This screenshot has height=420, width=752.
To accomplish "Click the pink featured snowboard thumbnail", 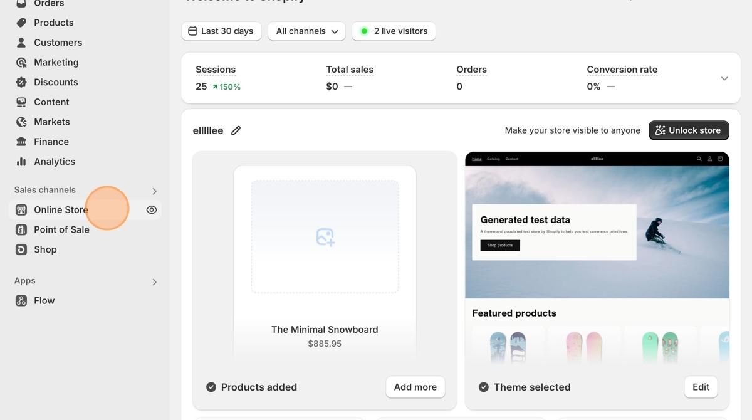I will coord(584,347).
